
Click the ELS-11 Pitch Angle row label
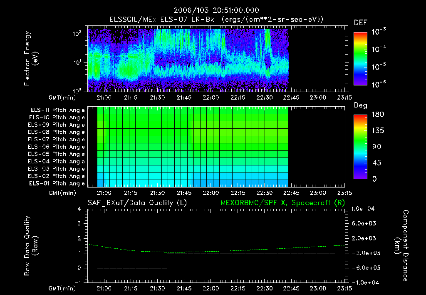click(57, 110)
